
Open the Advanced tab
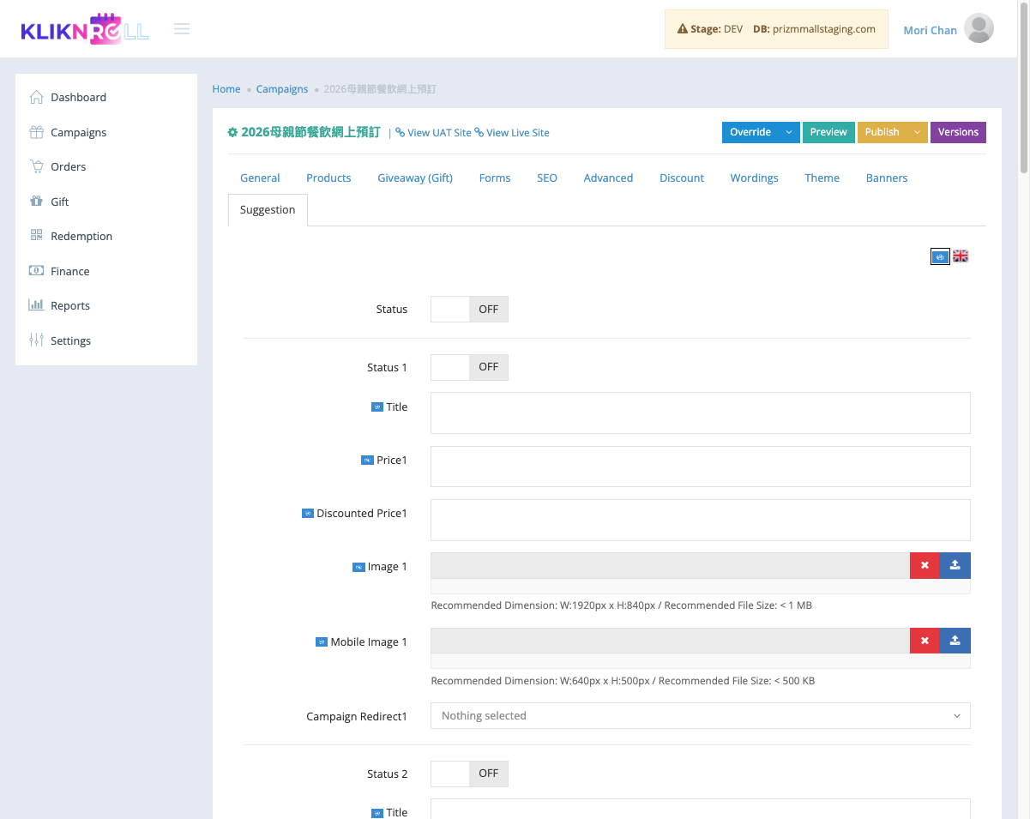pyautogui.click(x=608, y=178)
